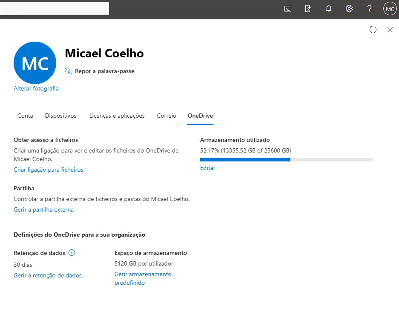Click Gerir armazenamento predefinido link
Viewport: 399px width, 311px height.
click(143, 278)
